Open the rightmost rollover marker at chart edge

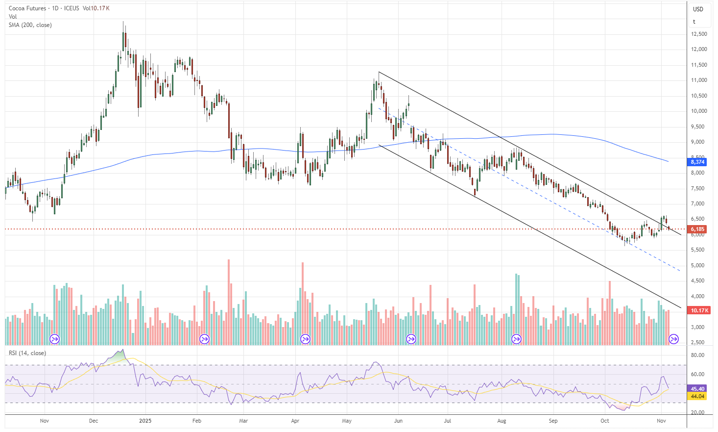pos(674,339)
